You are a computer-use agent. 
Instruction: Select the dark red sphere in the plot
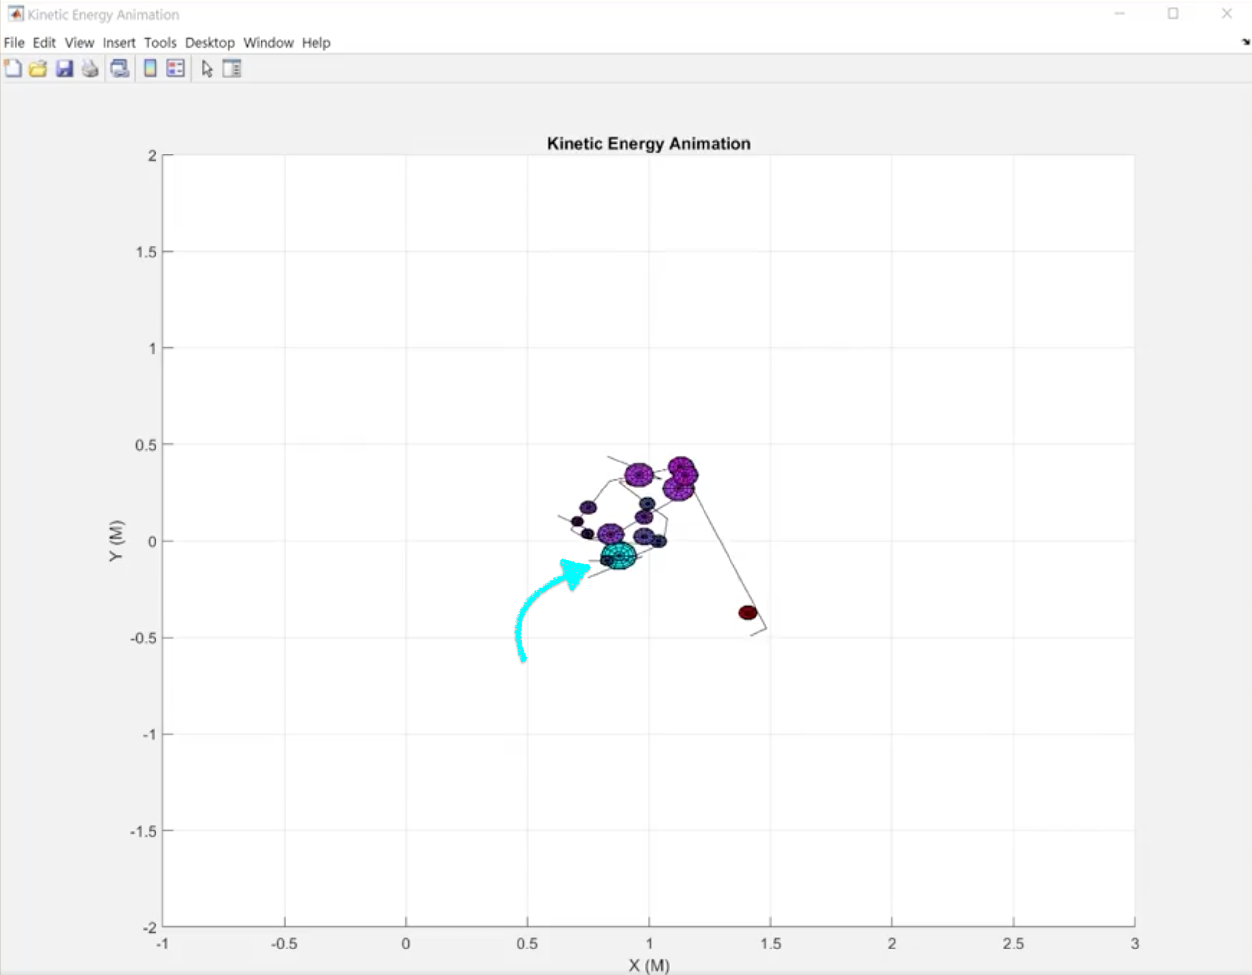[x=748, y=613]
